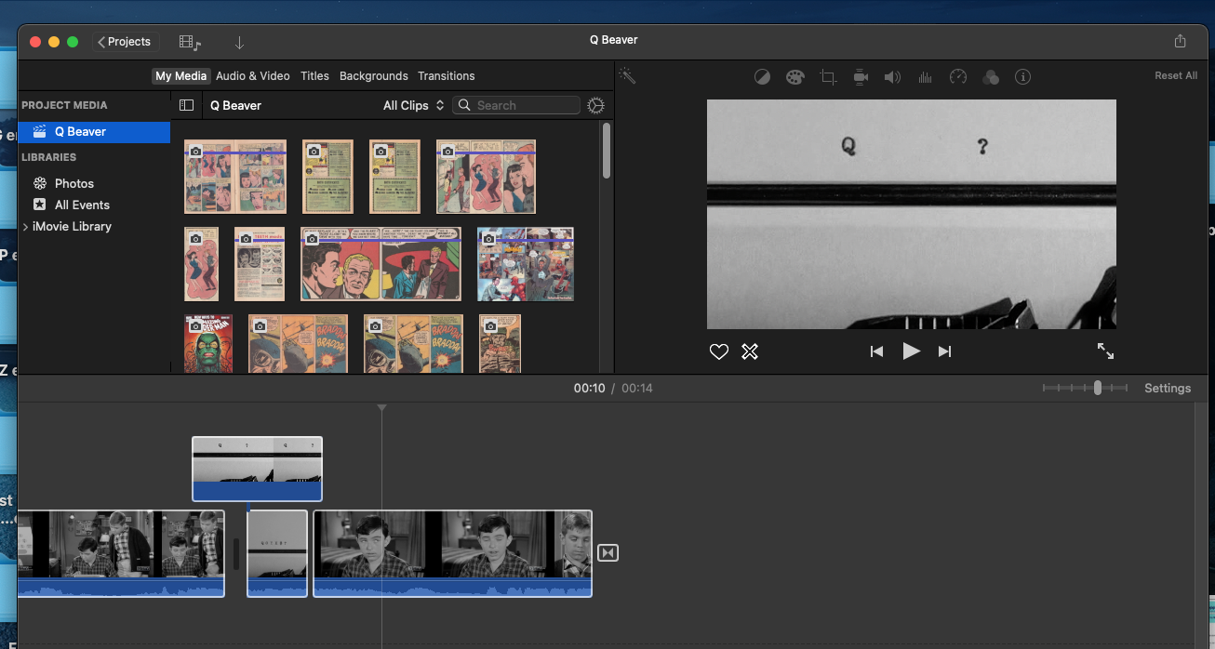Mark clip as favorite with heart
The height and width of the screenshot is (649, 1215).
click(718, 351)
